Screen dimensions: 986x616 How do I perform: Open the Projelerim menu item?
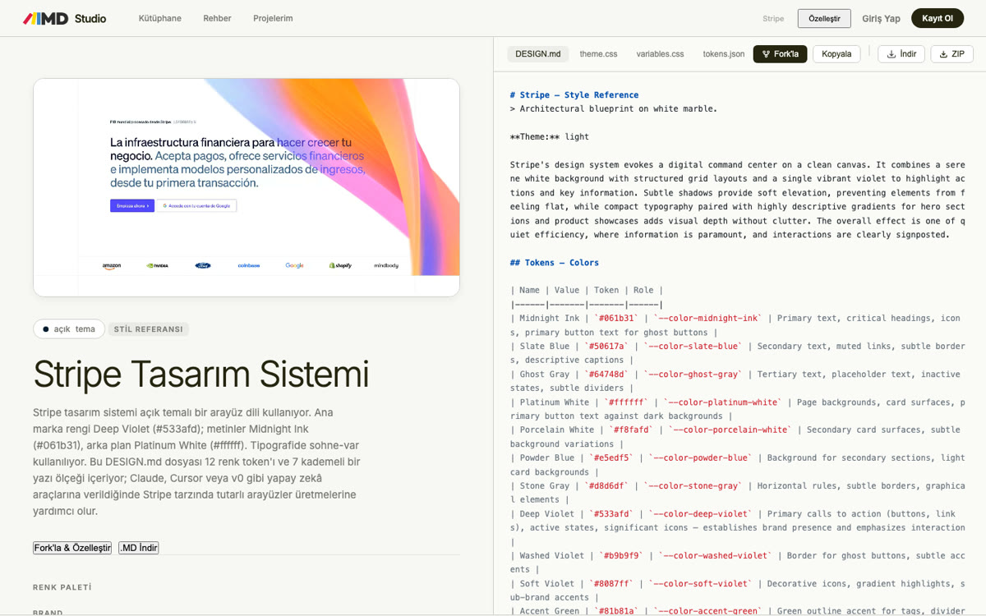click(x=273, y=18)
